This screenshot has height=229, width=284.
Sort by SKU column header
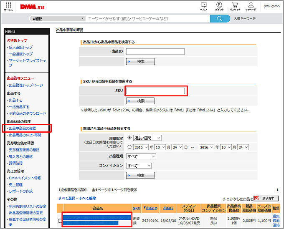pos(137,209)
